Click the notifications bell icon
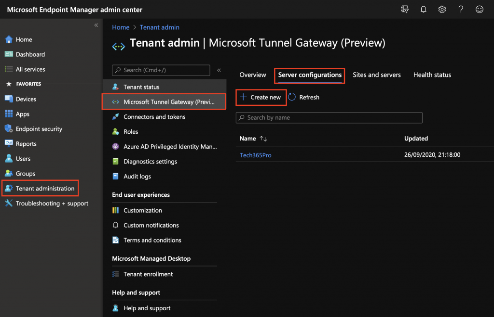This screenshot has width=494, height=317. 423,10
